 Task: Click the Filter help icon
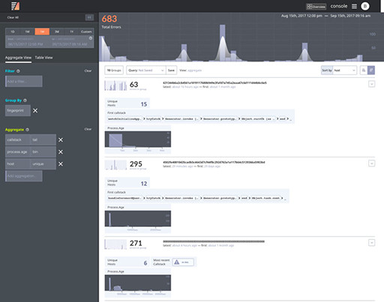pos(18,71)
